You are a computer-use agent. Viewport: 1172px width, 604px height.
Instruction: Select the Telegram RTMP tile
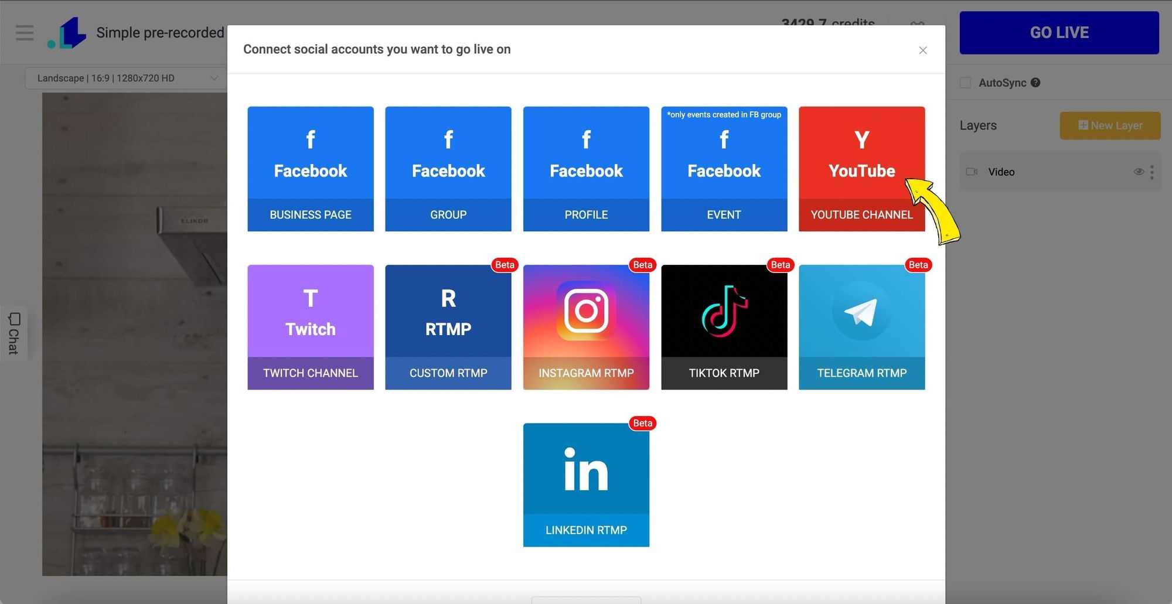coord(862,327)
